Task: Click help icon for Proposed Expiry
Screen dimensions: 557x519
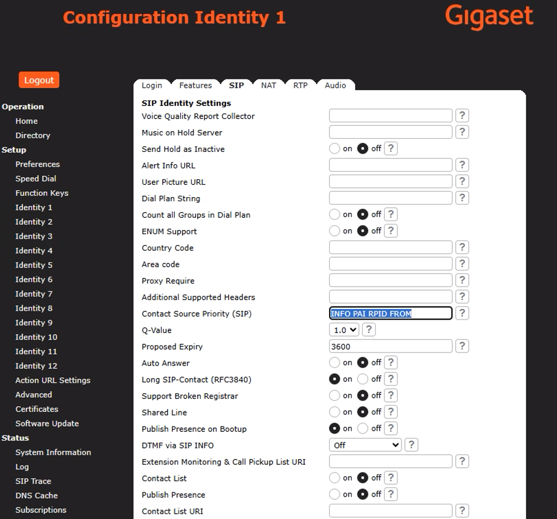Action: point(462,347)
